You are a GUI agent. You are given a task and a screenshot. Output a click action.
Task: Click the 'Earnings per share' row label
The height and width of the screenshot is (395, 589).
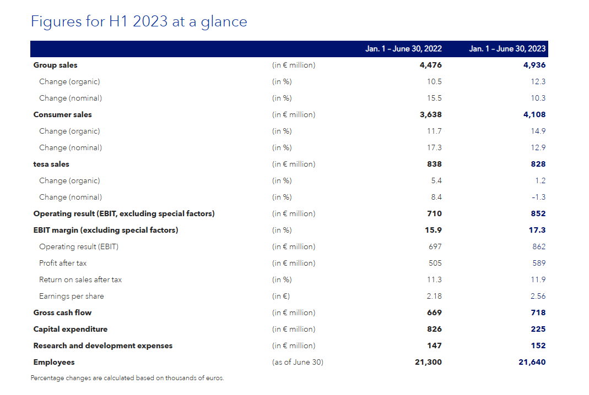tap(71, 296)
